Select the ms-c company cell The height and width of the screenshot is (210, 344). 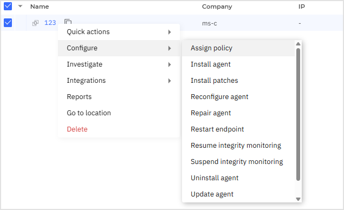209,23
